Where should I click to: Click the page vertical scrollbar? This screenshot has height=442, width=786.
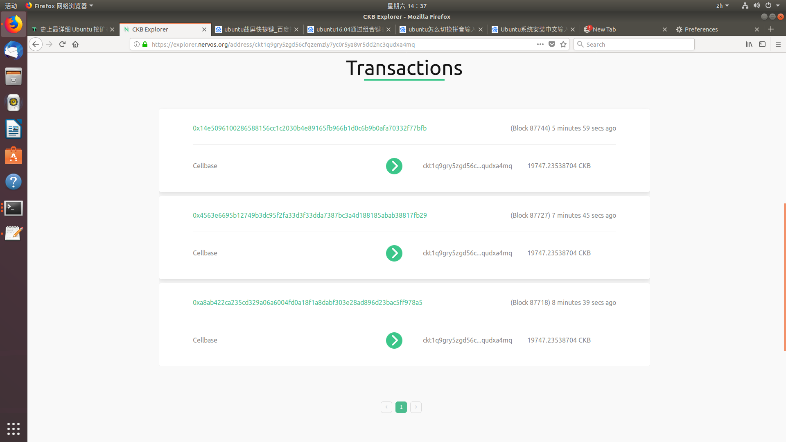click(x=784, y=277)
